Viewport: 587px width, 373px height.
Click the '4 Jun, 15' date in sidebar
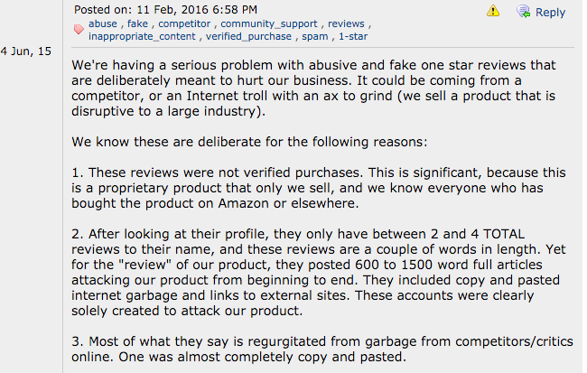click(26, 51)
